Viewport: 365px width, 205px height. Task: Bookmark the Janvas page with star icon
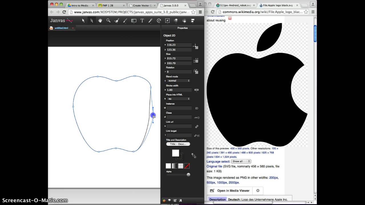tap(193, 12)
